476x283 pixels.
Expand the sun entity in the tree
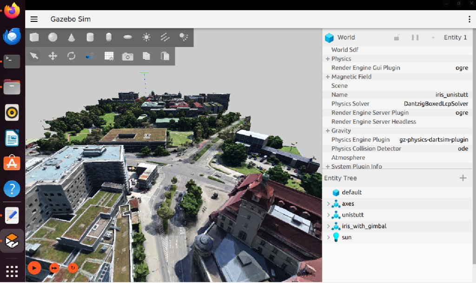click(328, 237)
